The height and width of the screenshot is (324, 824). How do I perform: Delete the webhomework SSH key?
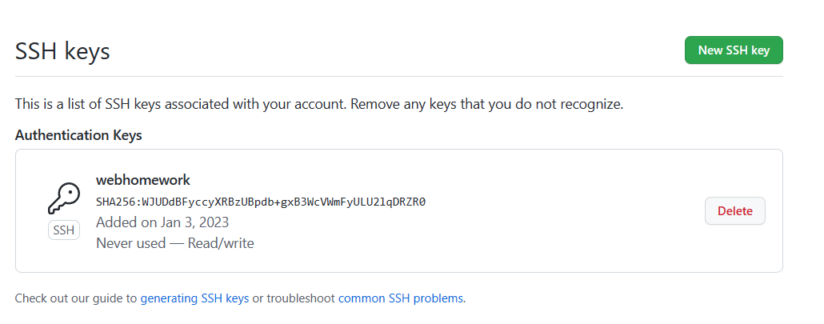click(734, 211)
